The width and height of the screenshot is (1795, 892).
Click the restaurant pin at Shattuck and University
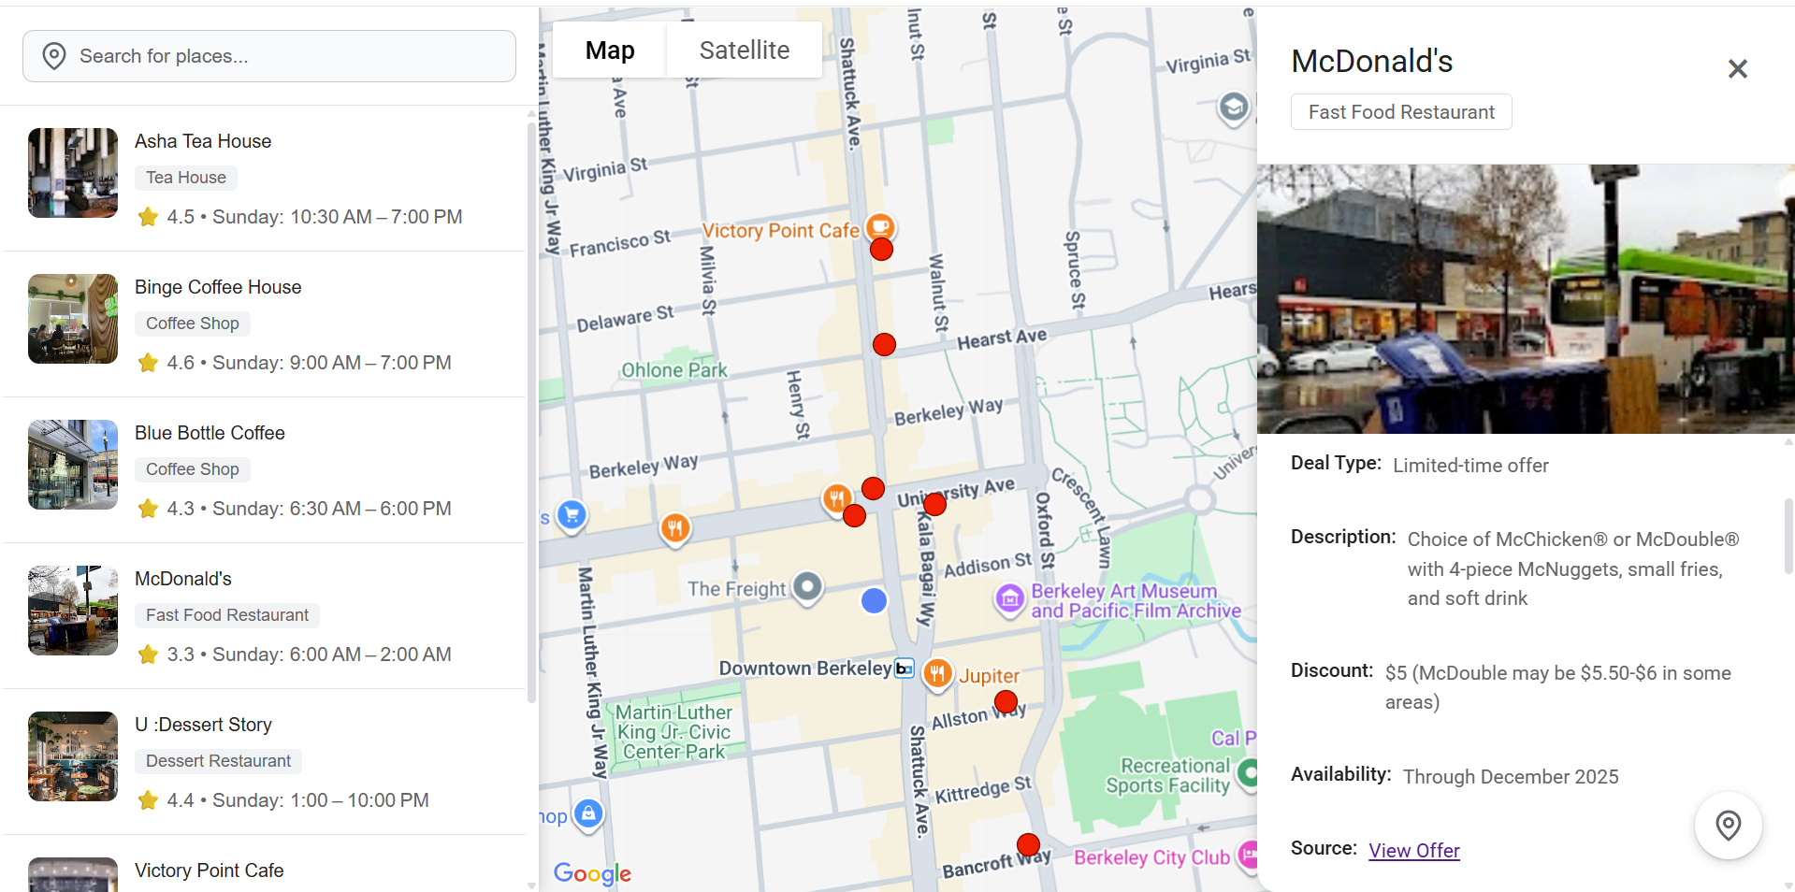coord(837,498)
